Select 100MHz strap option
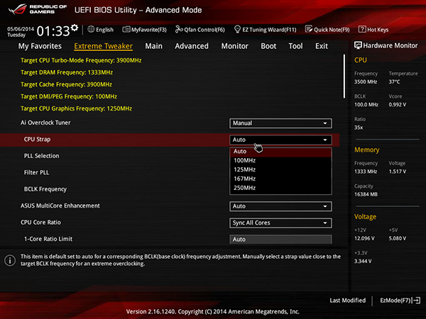 [280, 161]
